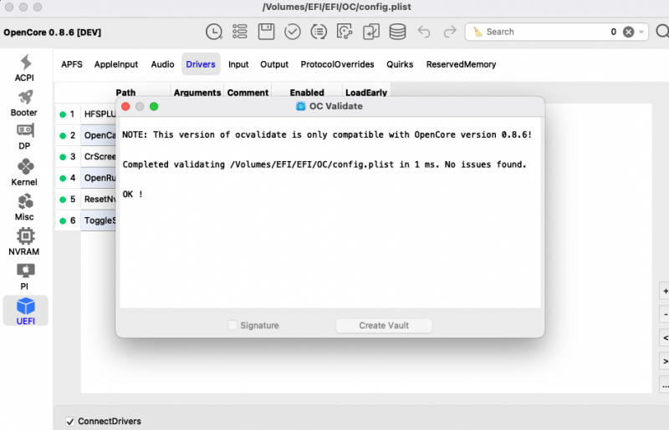This screenshot has width=669, height=430.
Task: Open the DP section in sidebar
Action: tap(25, 136)
